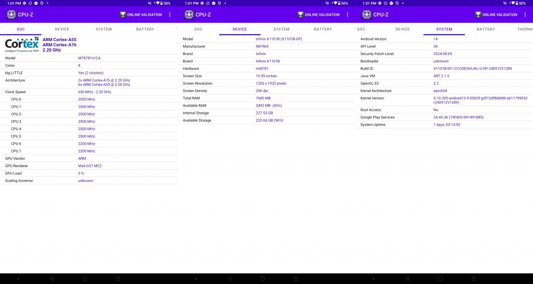The height and width of the screenshot is (284, 533).
Task: Click CPU-Z chip logo in Device screen
Action: [x=189, y=15]
